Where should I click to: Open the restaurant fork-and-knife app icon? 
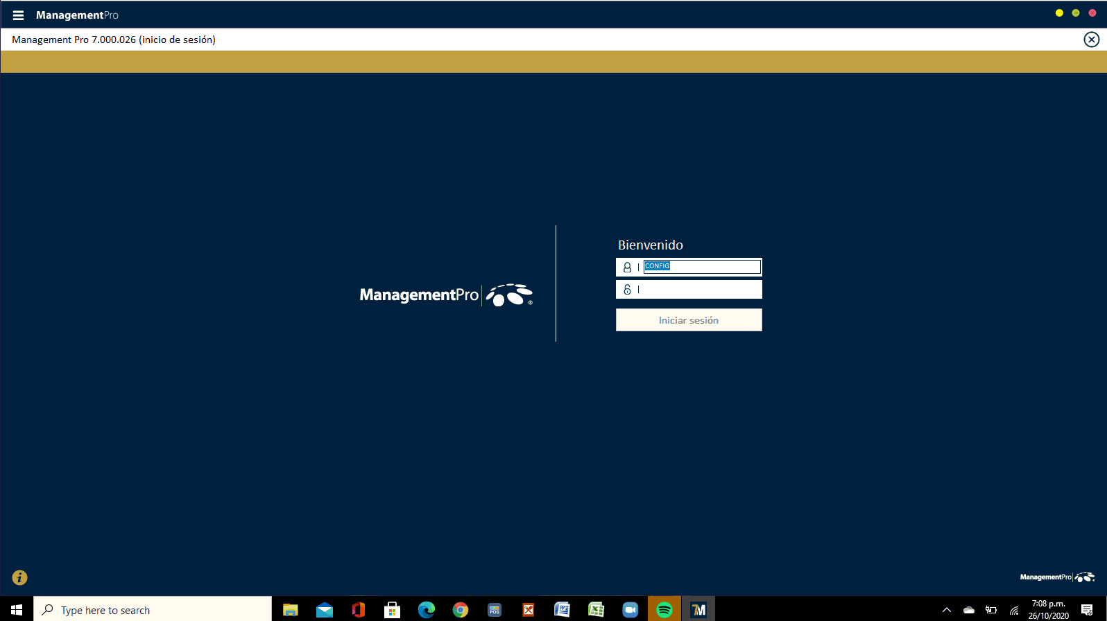tap(528, 610)
